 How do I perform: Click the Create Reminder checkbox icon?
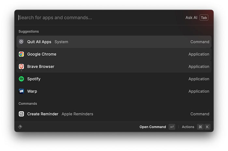pyautogui.click(x=21, y=114)
